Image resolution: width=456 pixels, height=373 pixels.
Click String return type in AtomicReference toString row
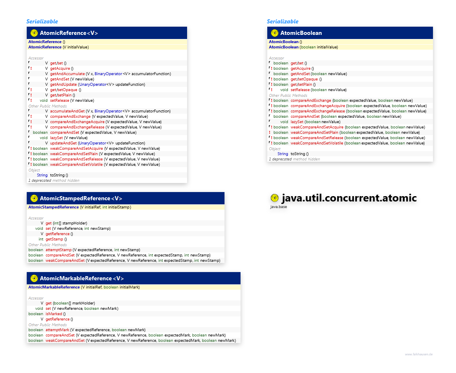[x=42, y=175]
